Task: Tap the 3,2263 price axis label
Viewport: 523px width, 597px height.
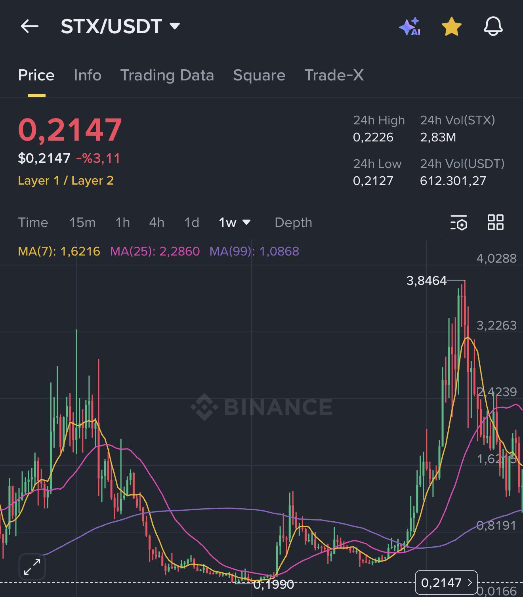Action: coord(496,326)
